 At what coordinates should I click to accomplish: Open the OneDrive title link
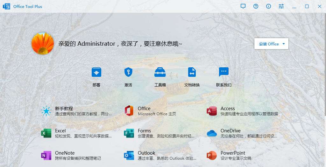coord(230,131)
